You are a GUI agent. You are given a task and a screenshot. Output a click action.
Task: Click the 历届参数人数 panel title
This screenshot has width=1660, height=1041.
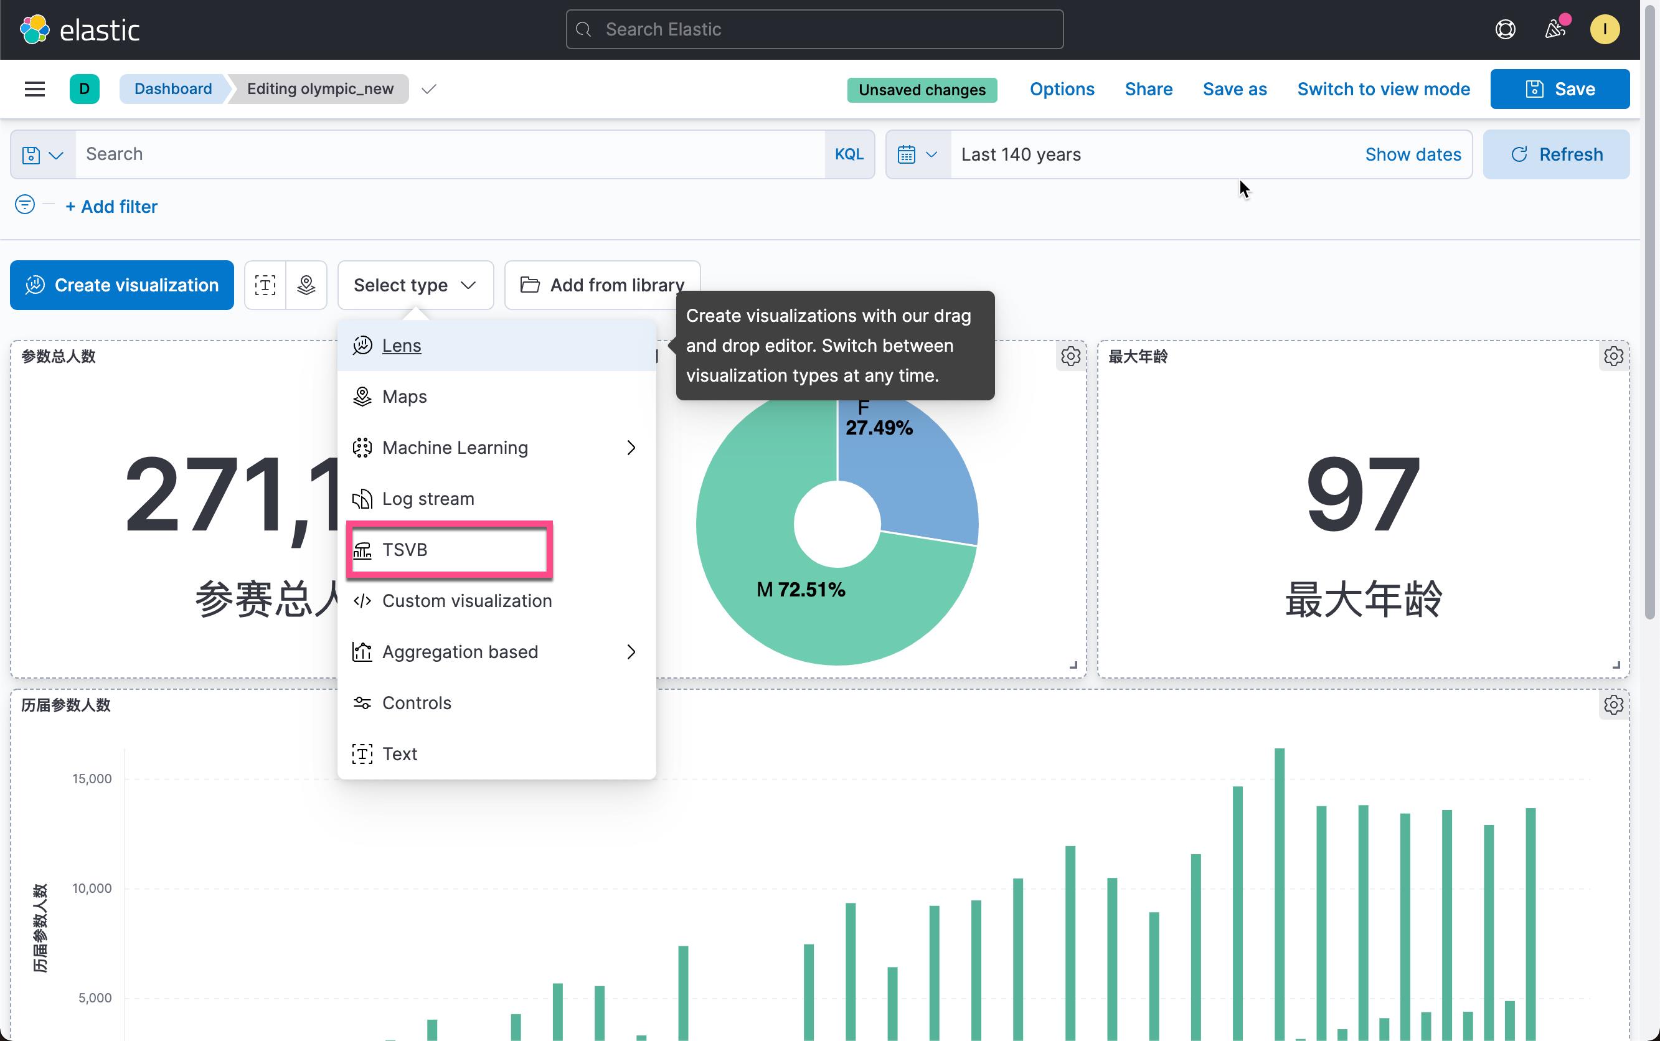[x=65, y=705]
